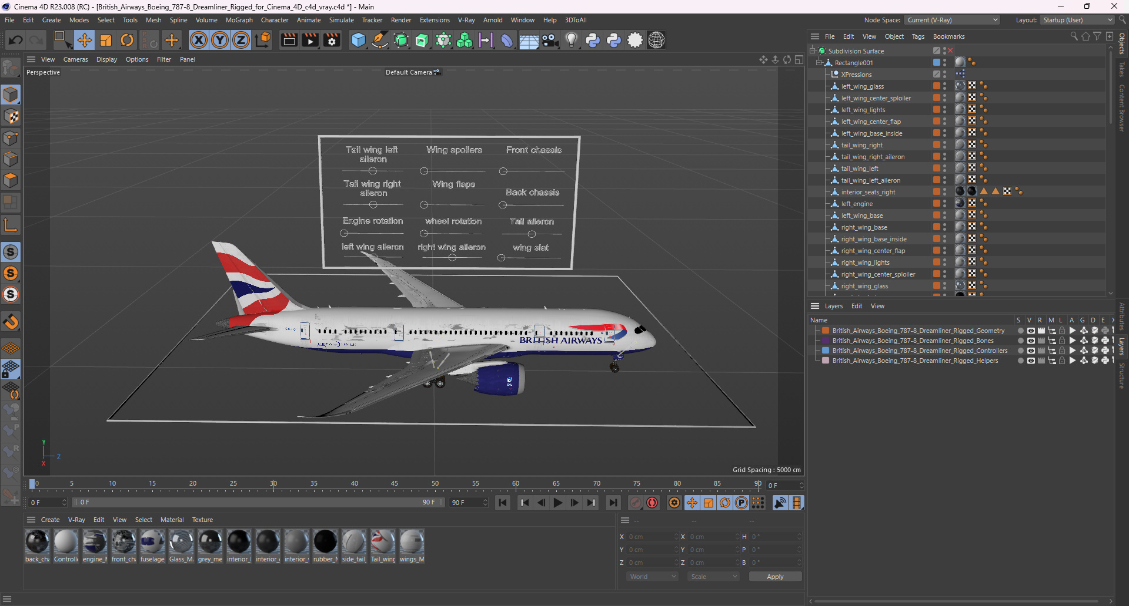Go to start of animation
Image resolution: width=1129 pixels, height=606 pixels.
(x=502, y=503)
